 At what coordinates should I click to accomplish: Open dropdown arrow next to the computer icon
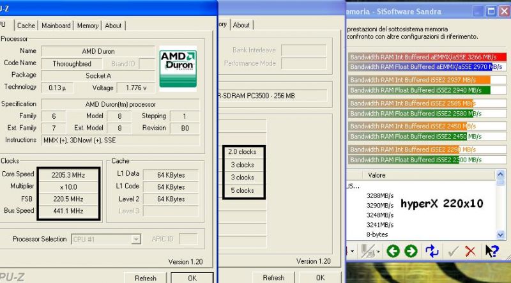click(378, 251)
